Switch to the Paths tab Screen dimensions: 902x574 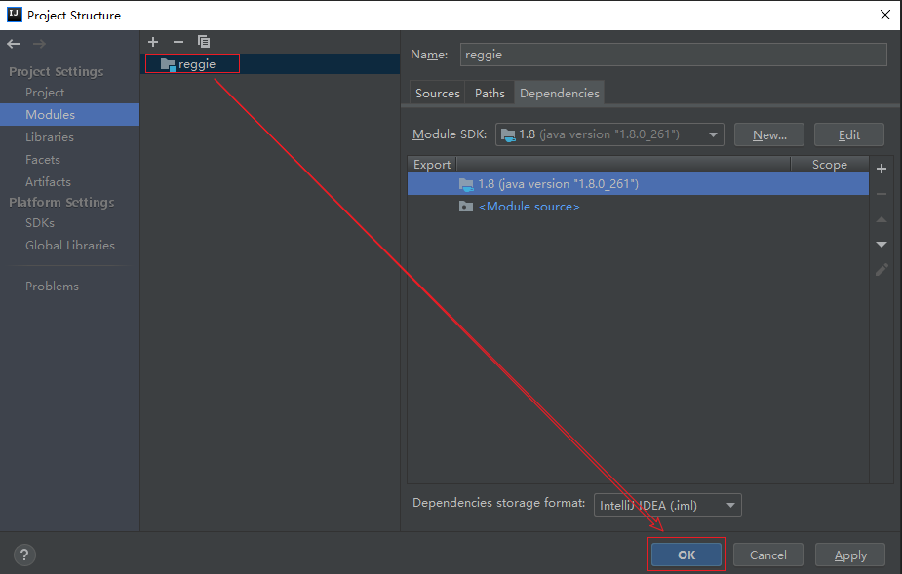point(490,93)
